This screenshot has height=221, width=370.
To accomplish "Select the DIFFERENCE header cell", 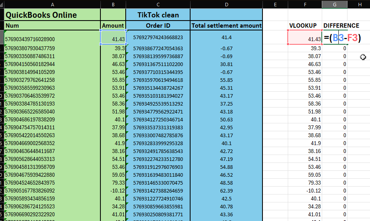I will tap(341, 26).
